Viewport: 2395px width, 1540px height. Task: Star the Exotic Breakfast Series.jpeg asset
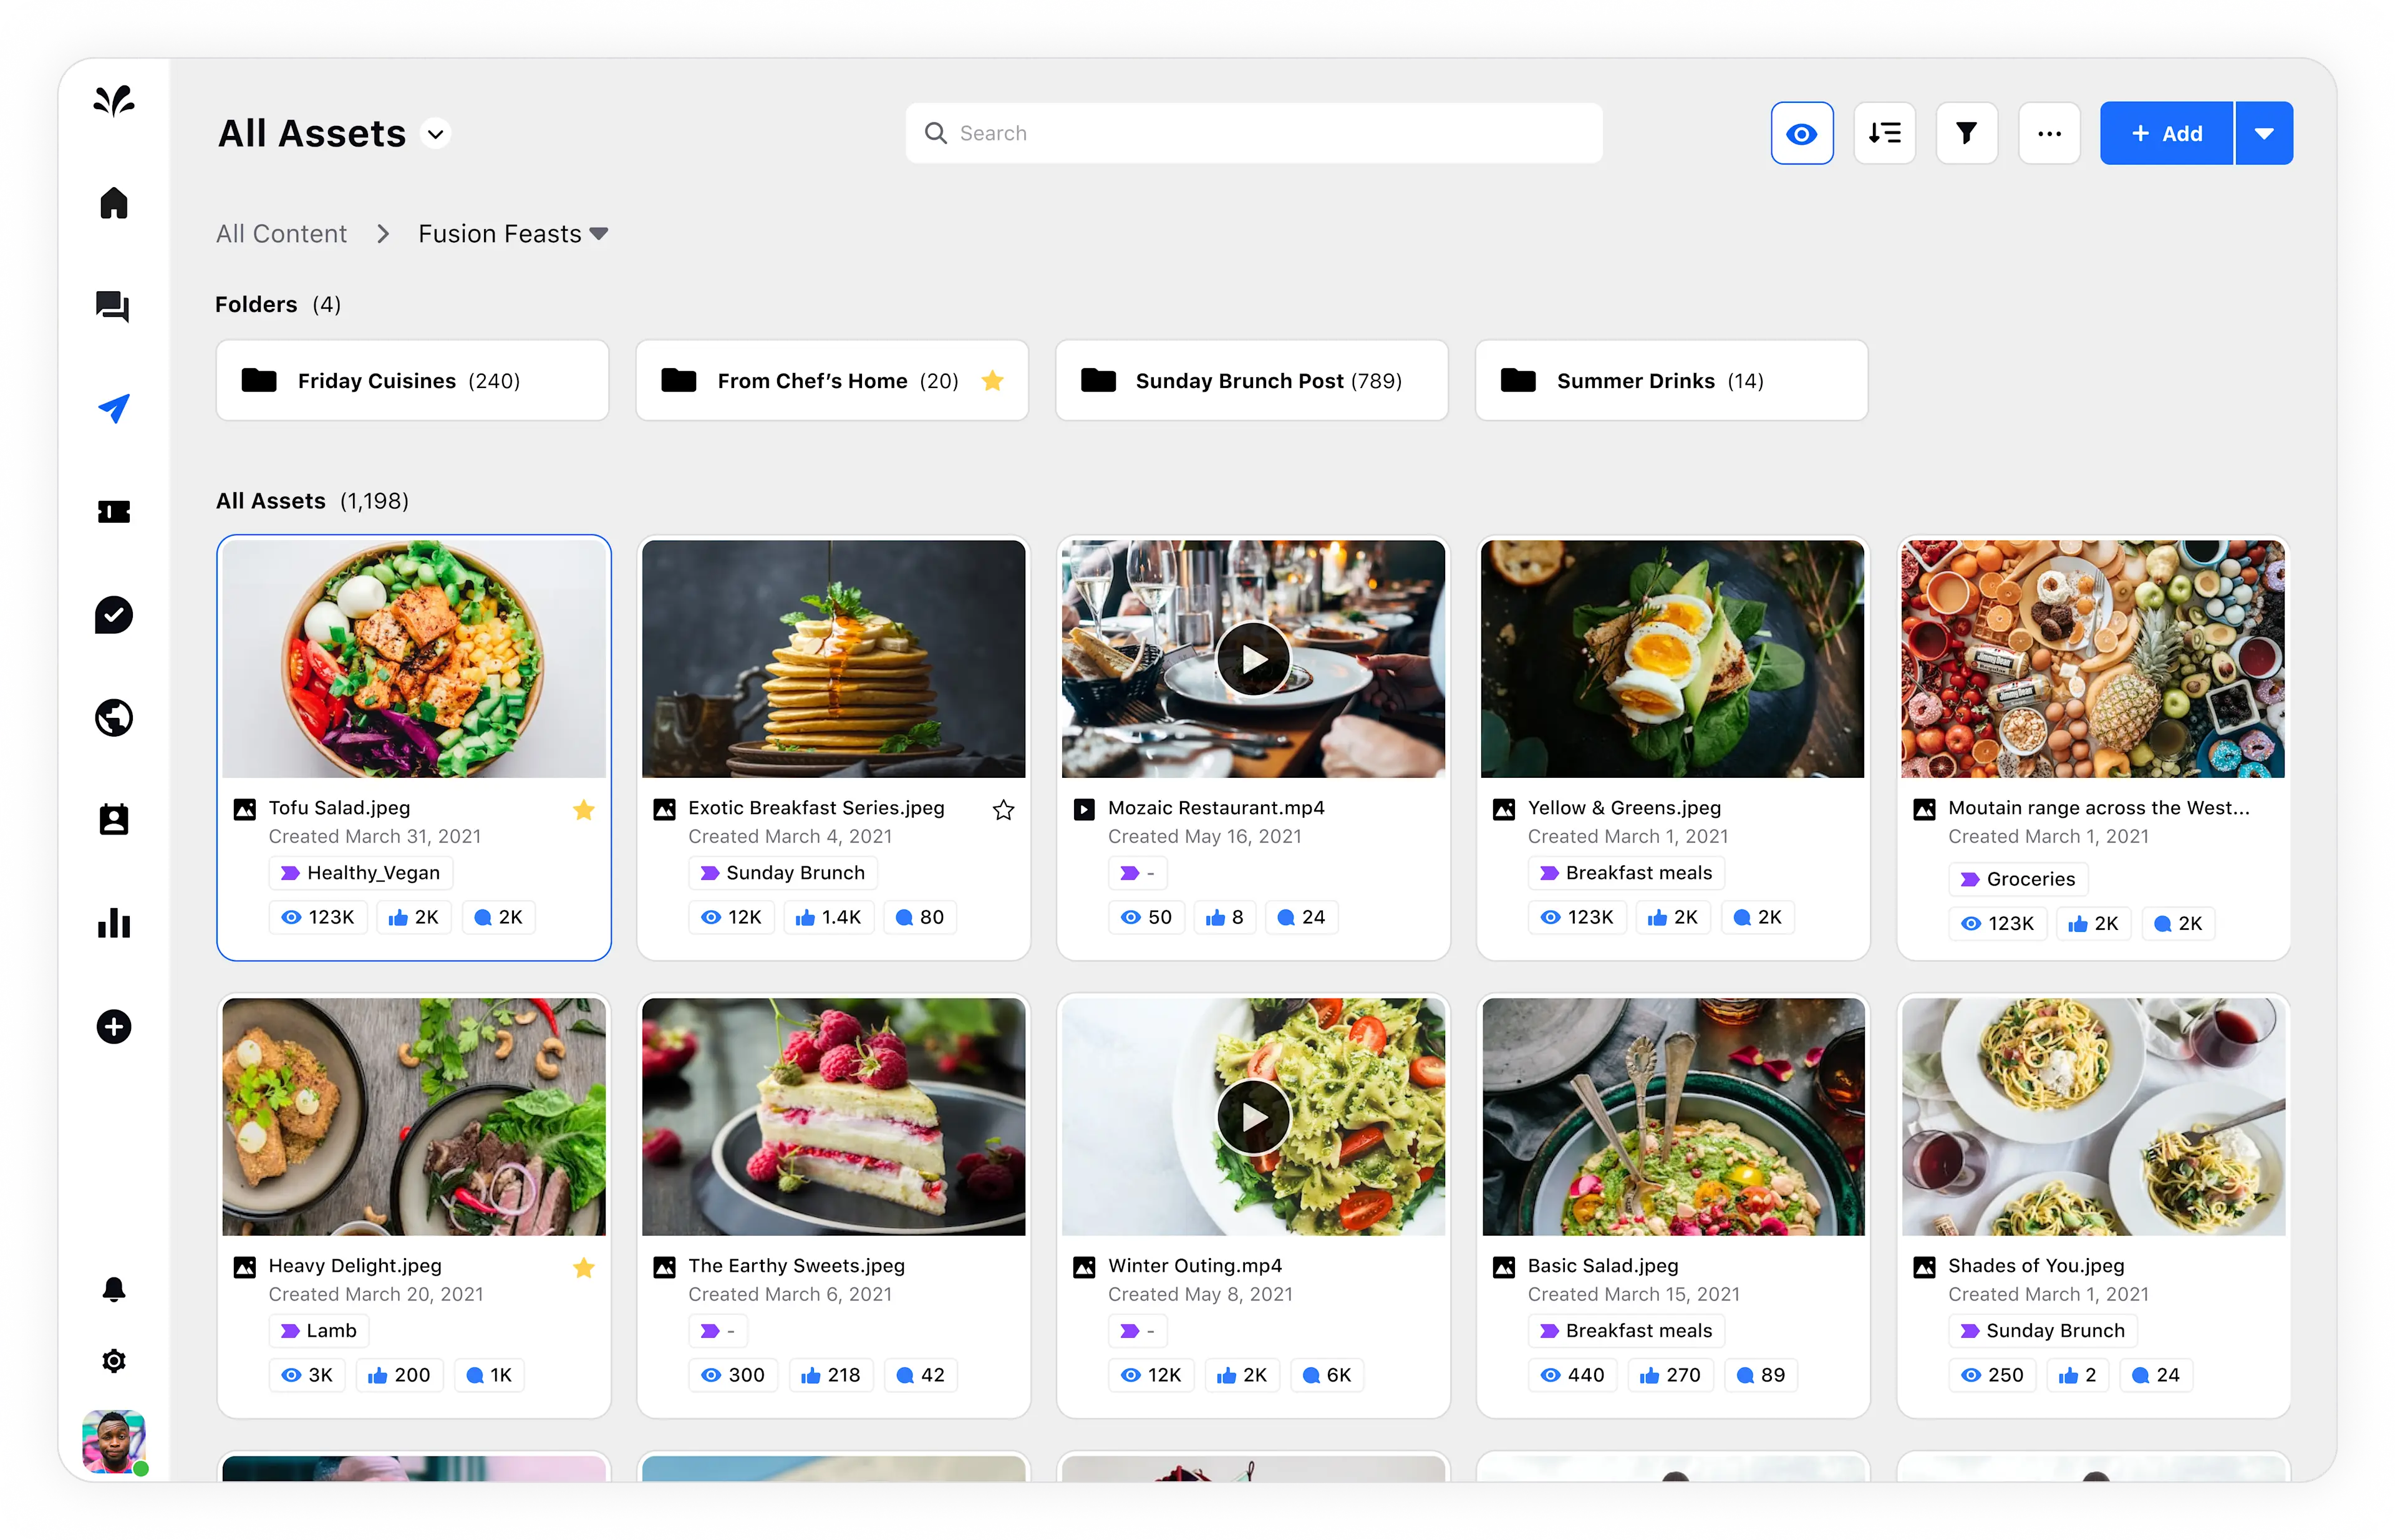[x=1003, y=809]
